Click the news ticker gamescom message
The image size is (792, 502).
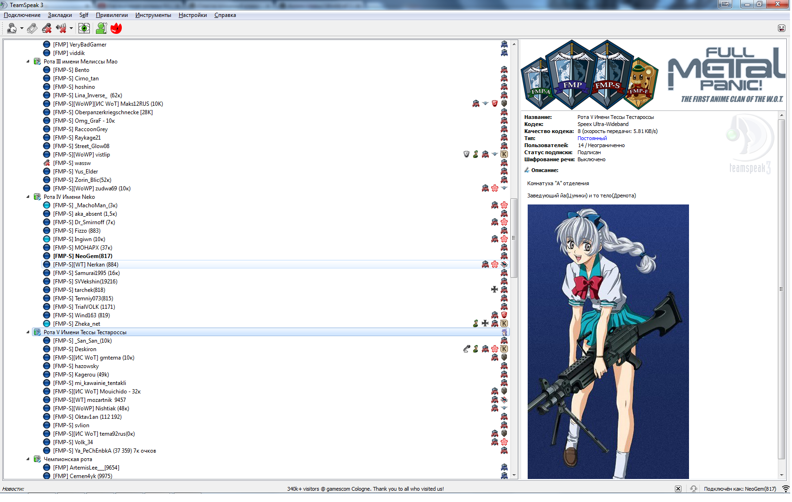pos(365,489)
